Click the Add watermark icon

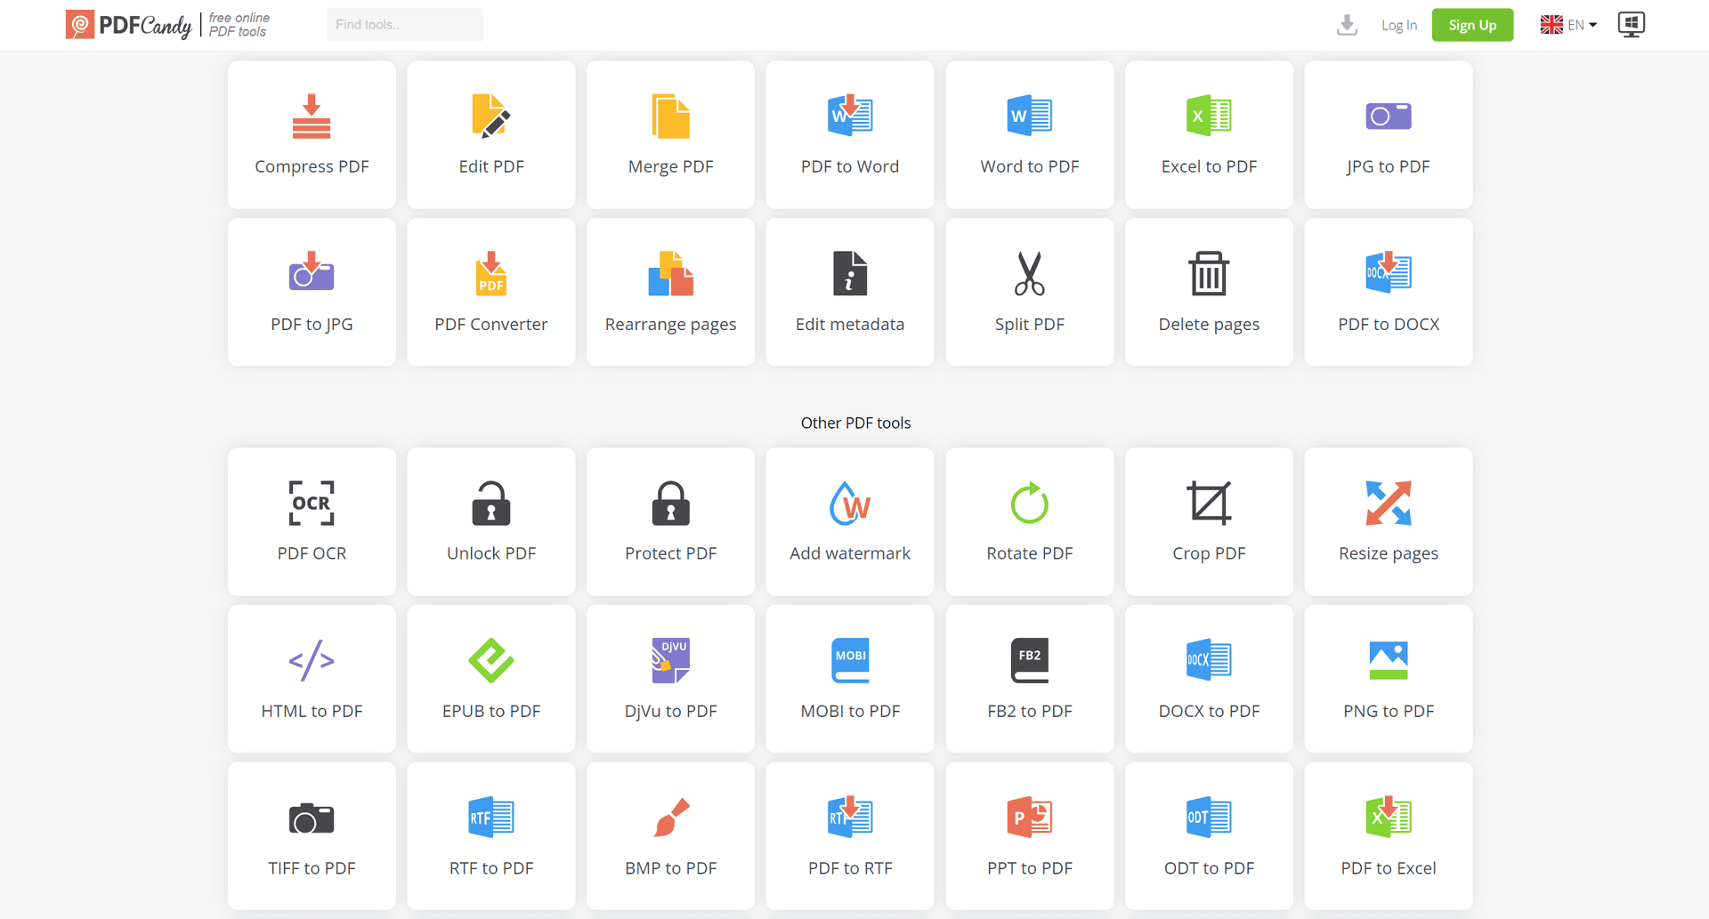tap(850, 504)
